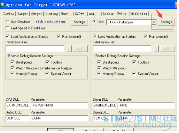Screen dimensions: 179x133
Task: Toggle simulator System Viewer checkbox
Action: [x=47, y=74]
